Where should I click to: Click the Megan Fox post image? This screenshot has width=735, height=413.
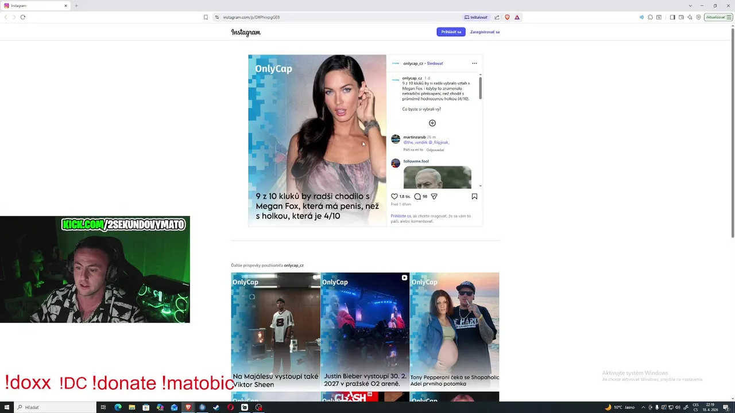318,141
